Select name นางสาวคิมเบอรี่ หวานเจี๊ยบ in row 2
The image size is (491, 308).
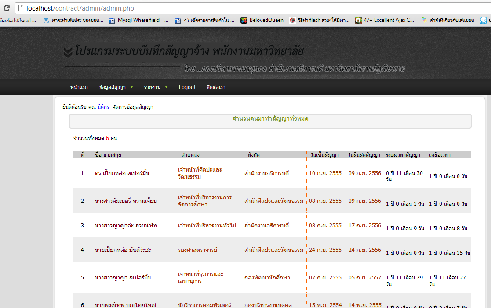(x=126, y=201)
